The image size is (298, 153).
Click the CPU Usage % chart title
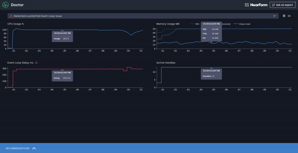16,24
